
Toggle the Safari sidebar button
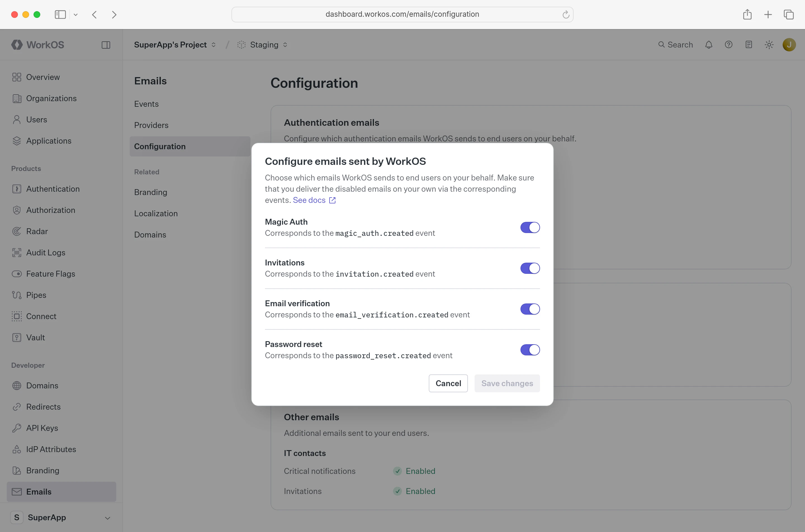pos(60,15)
